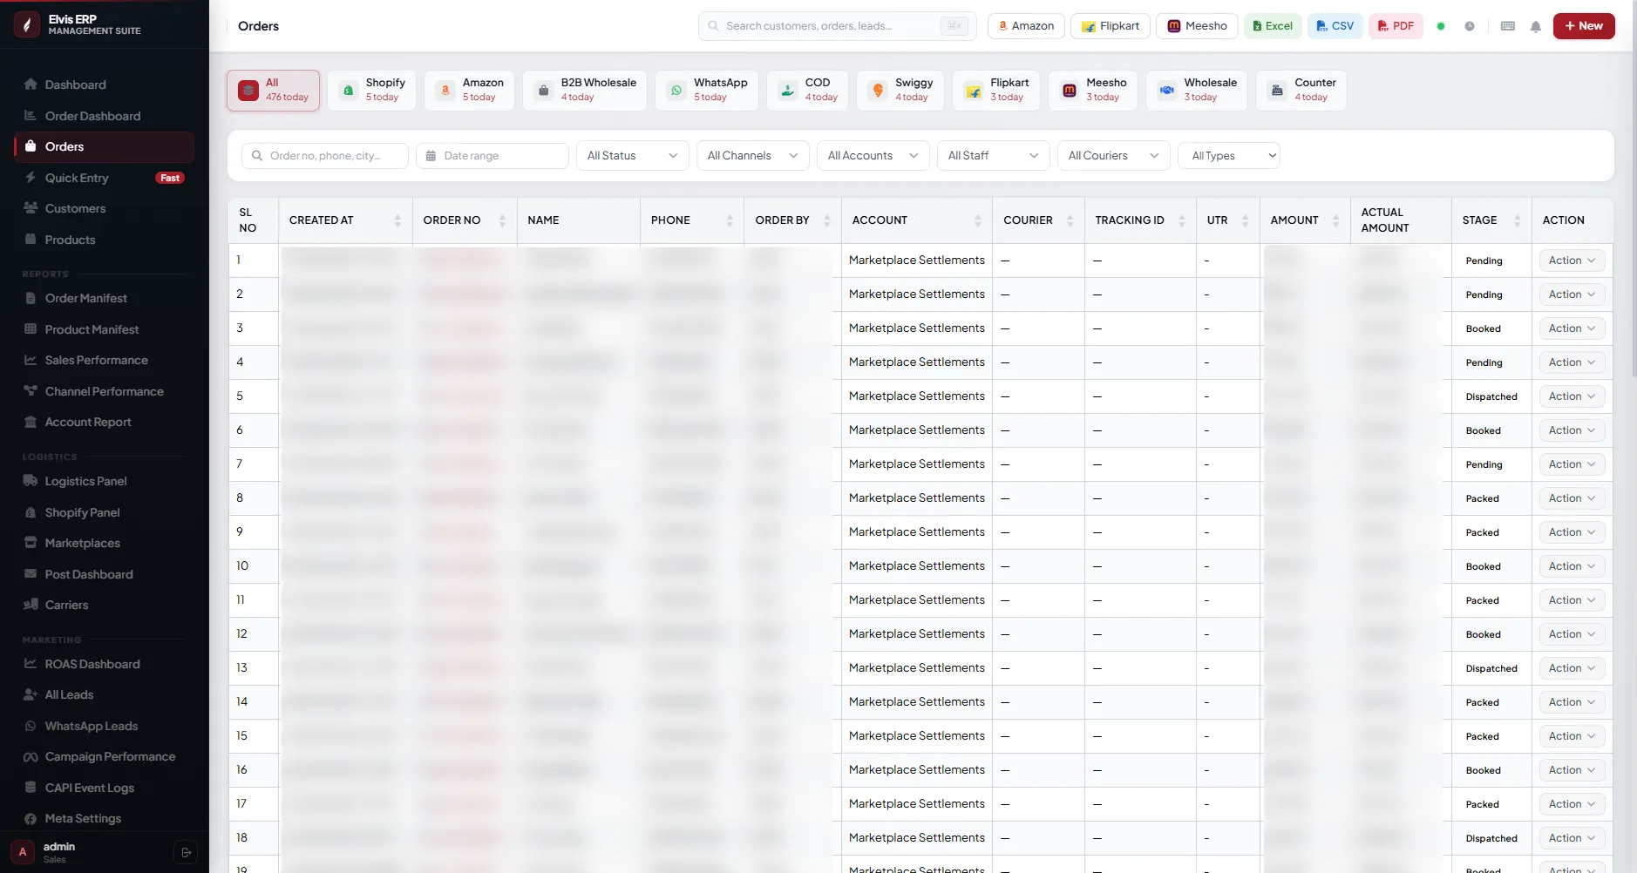Open All Leads in sidebar

[104, 694]
